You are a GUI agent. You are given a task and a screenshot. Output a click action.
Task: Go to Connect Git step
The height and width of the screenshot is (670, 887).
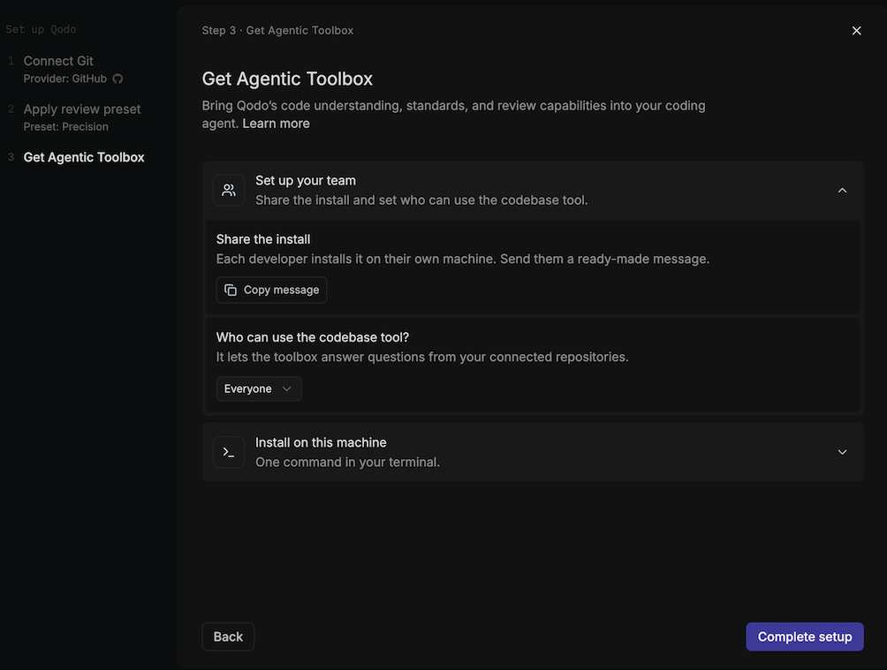pos(58,61)
